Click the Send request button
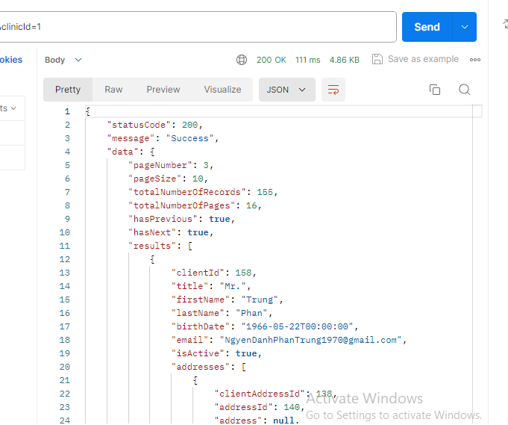Image resolution: width=508 pixels, height=425 pixels. (x=427, y=27)
